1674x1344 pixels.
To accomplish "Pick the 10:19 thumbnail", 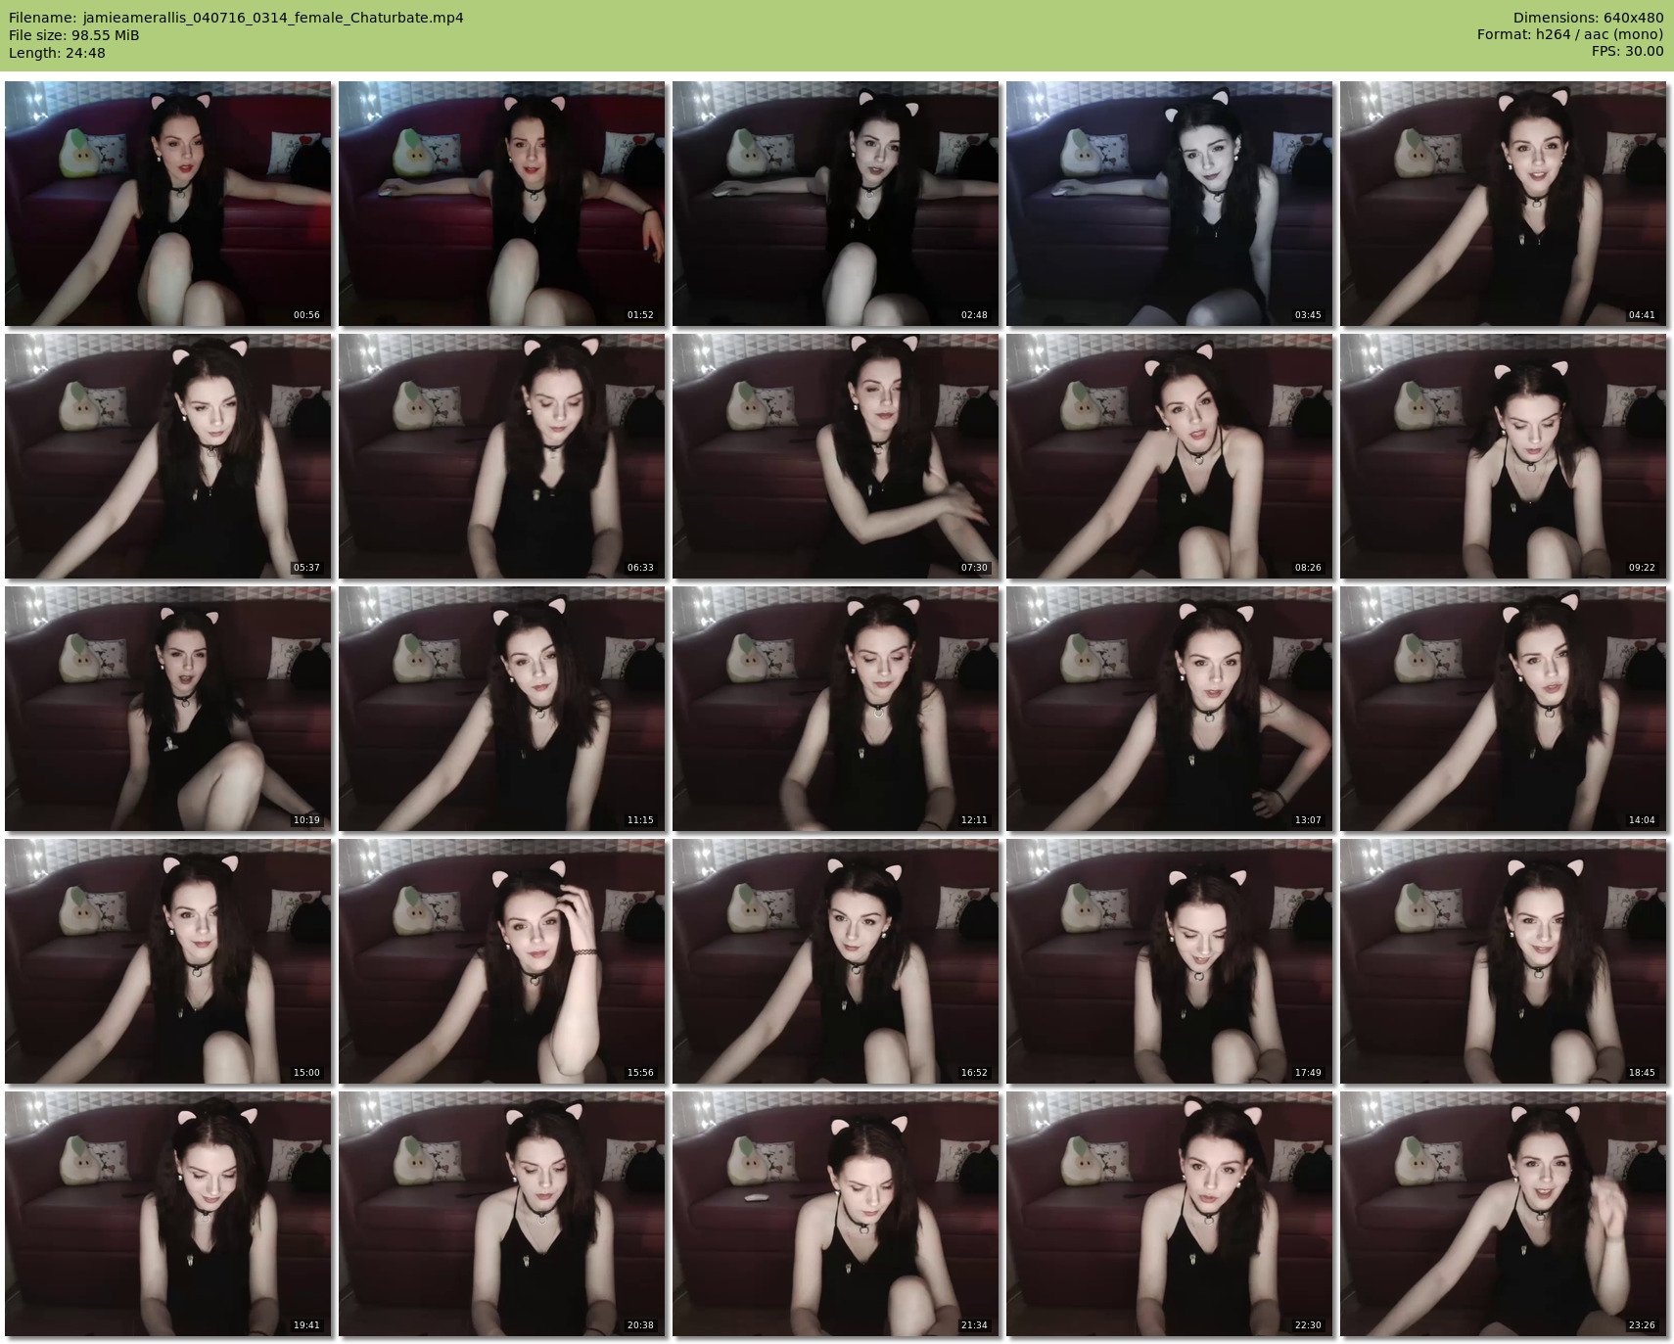I will pyautogui.click(x=167, y=709).
